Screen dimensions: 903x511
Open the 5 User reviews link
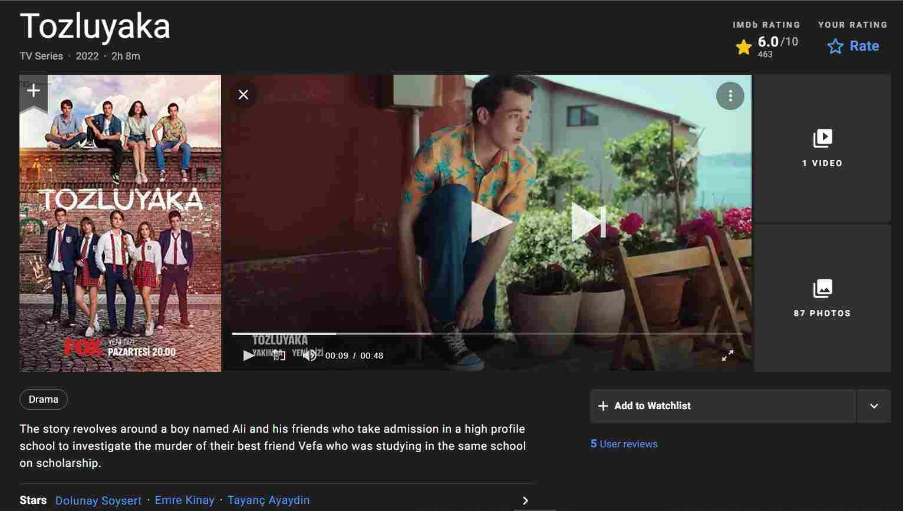pyautogui.click(x=624, y=444)
